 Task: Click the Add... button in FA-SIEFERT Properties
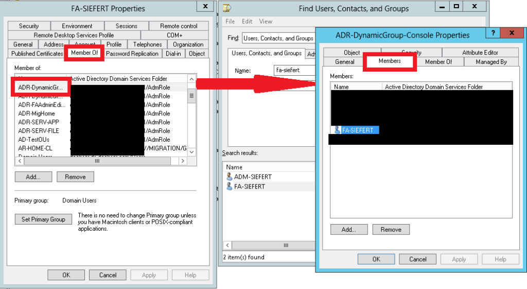coord(33,177)
